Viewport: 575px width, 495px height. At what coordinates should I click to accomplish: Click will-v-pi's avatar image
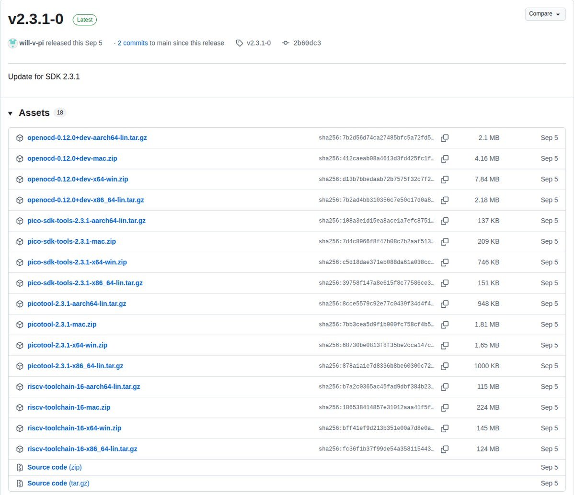(x=13, y=43)
